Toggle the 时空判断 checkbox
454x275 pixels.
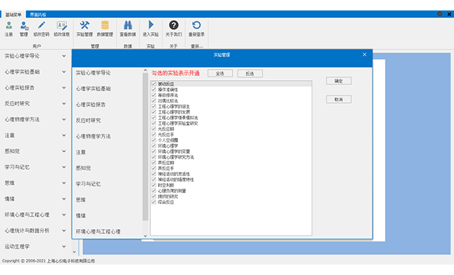154,185
